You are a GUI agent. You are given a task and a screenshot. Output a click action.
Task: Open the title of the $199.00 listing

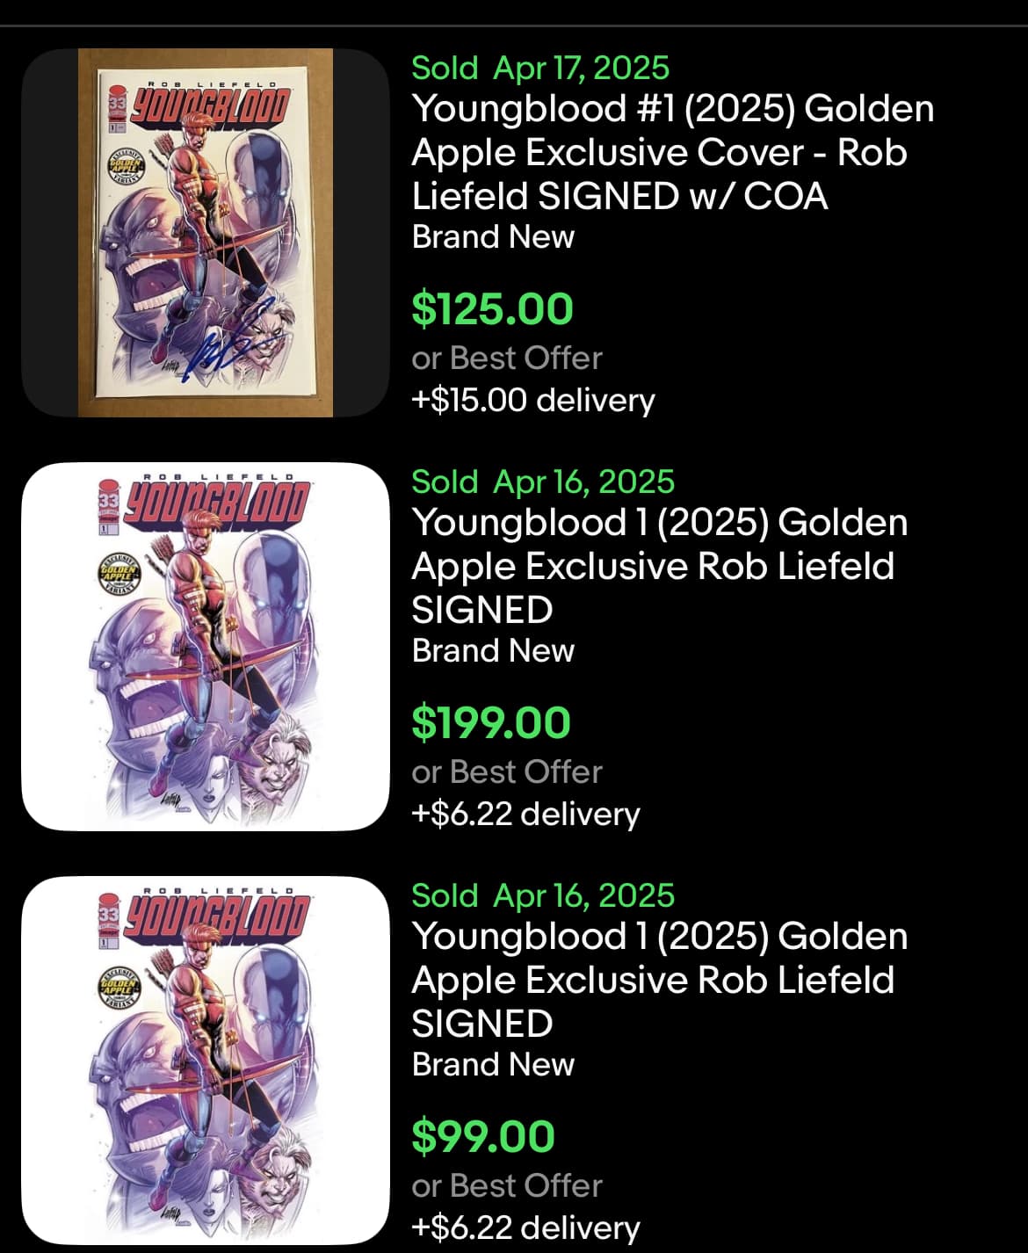tap(660, 566)
